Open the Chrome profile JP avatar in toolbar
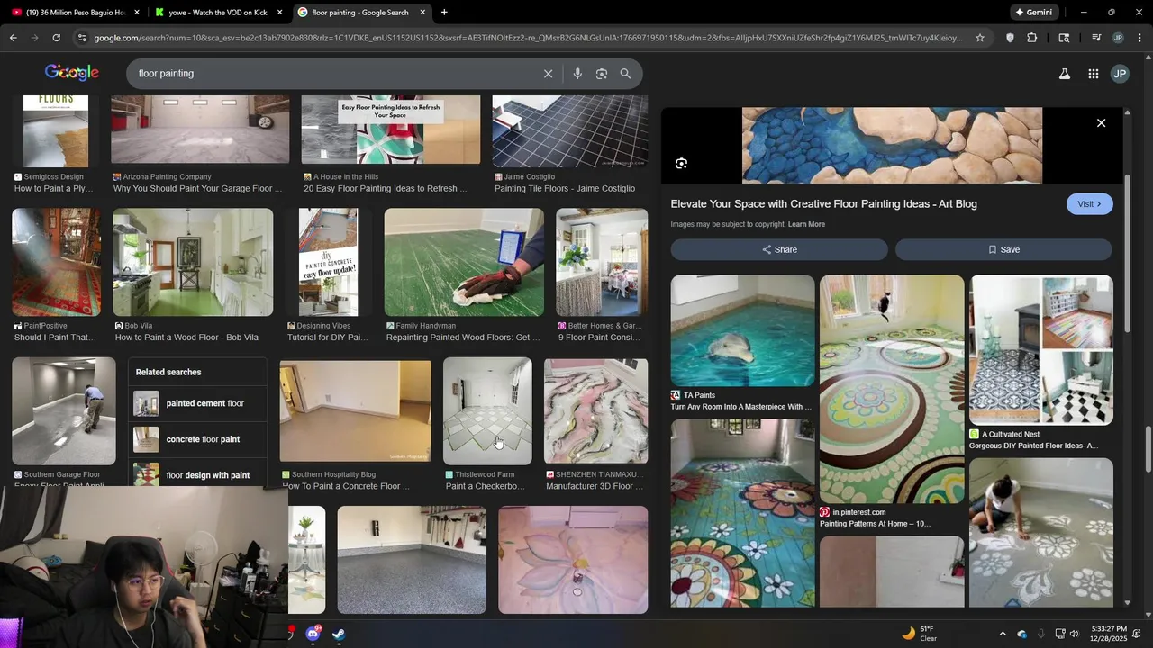The height and width of the screenshot is (648, 1153). click(1118, 38)
